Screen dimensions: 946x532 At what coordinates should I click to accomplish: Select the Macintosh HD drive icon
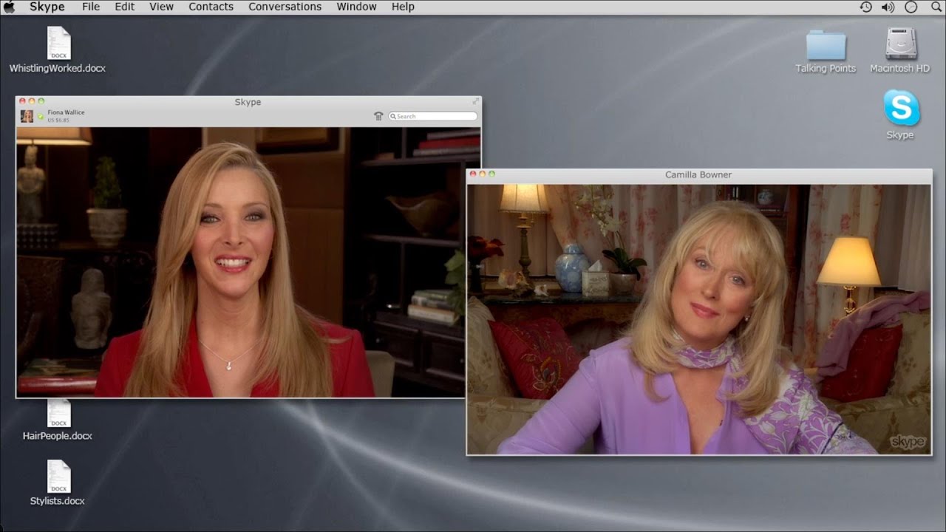tap(900, 51)
